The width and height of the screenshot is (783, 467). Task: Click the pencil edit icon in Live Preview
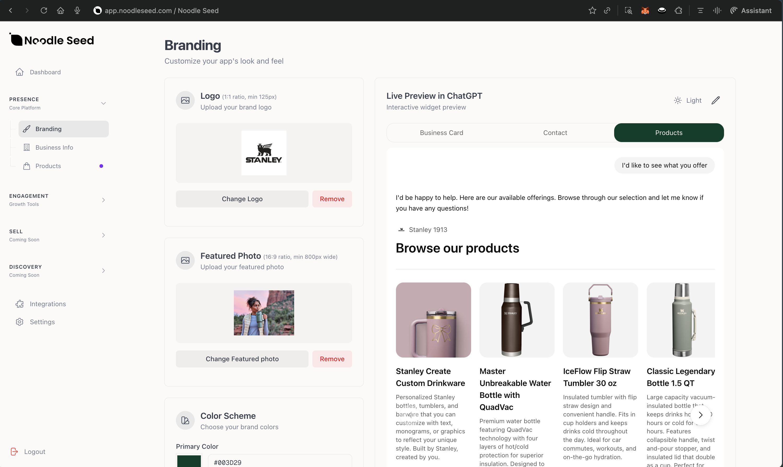[715, 100]
